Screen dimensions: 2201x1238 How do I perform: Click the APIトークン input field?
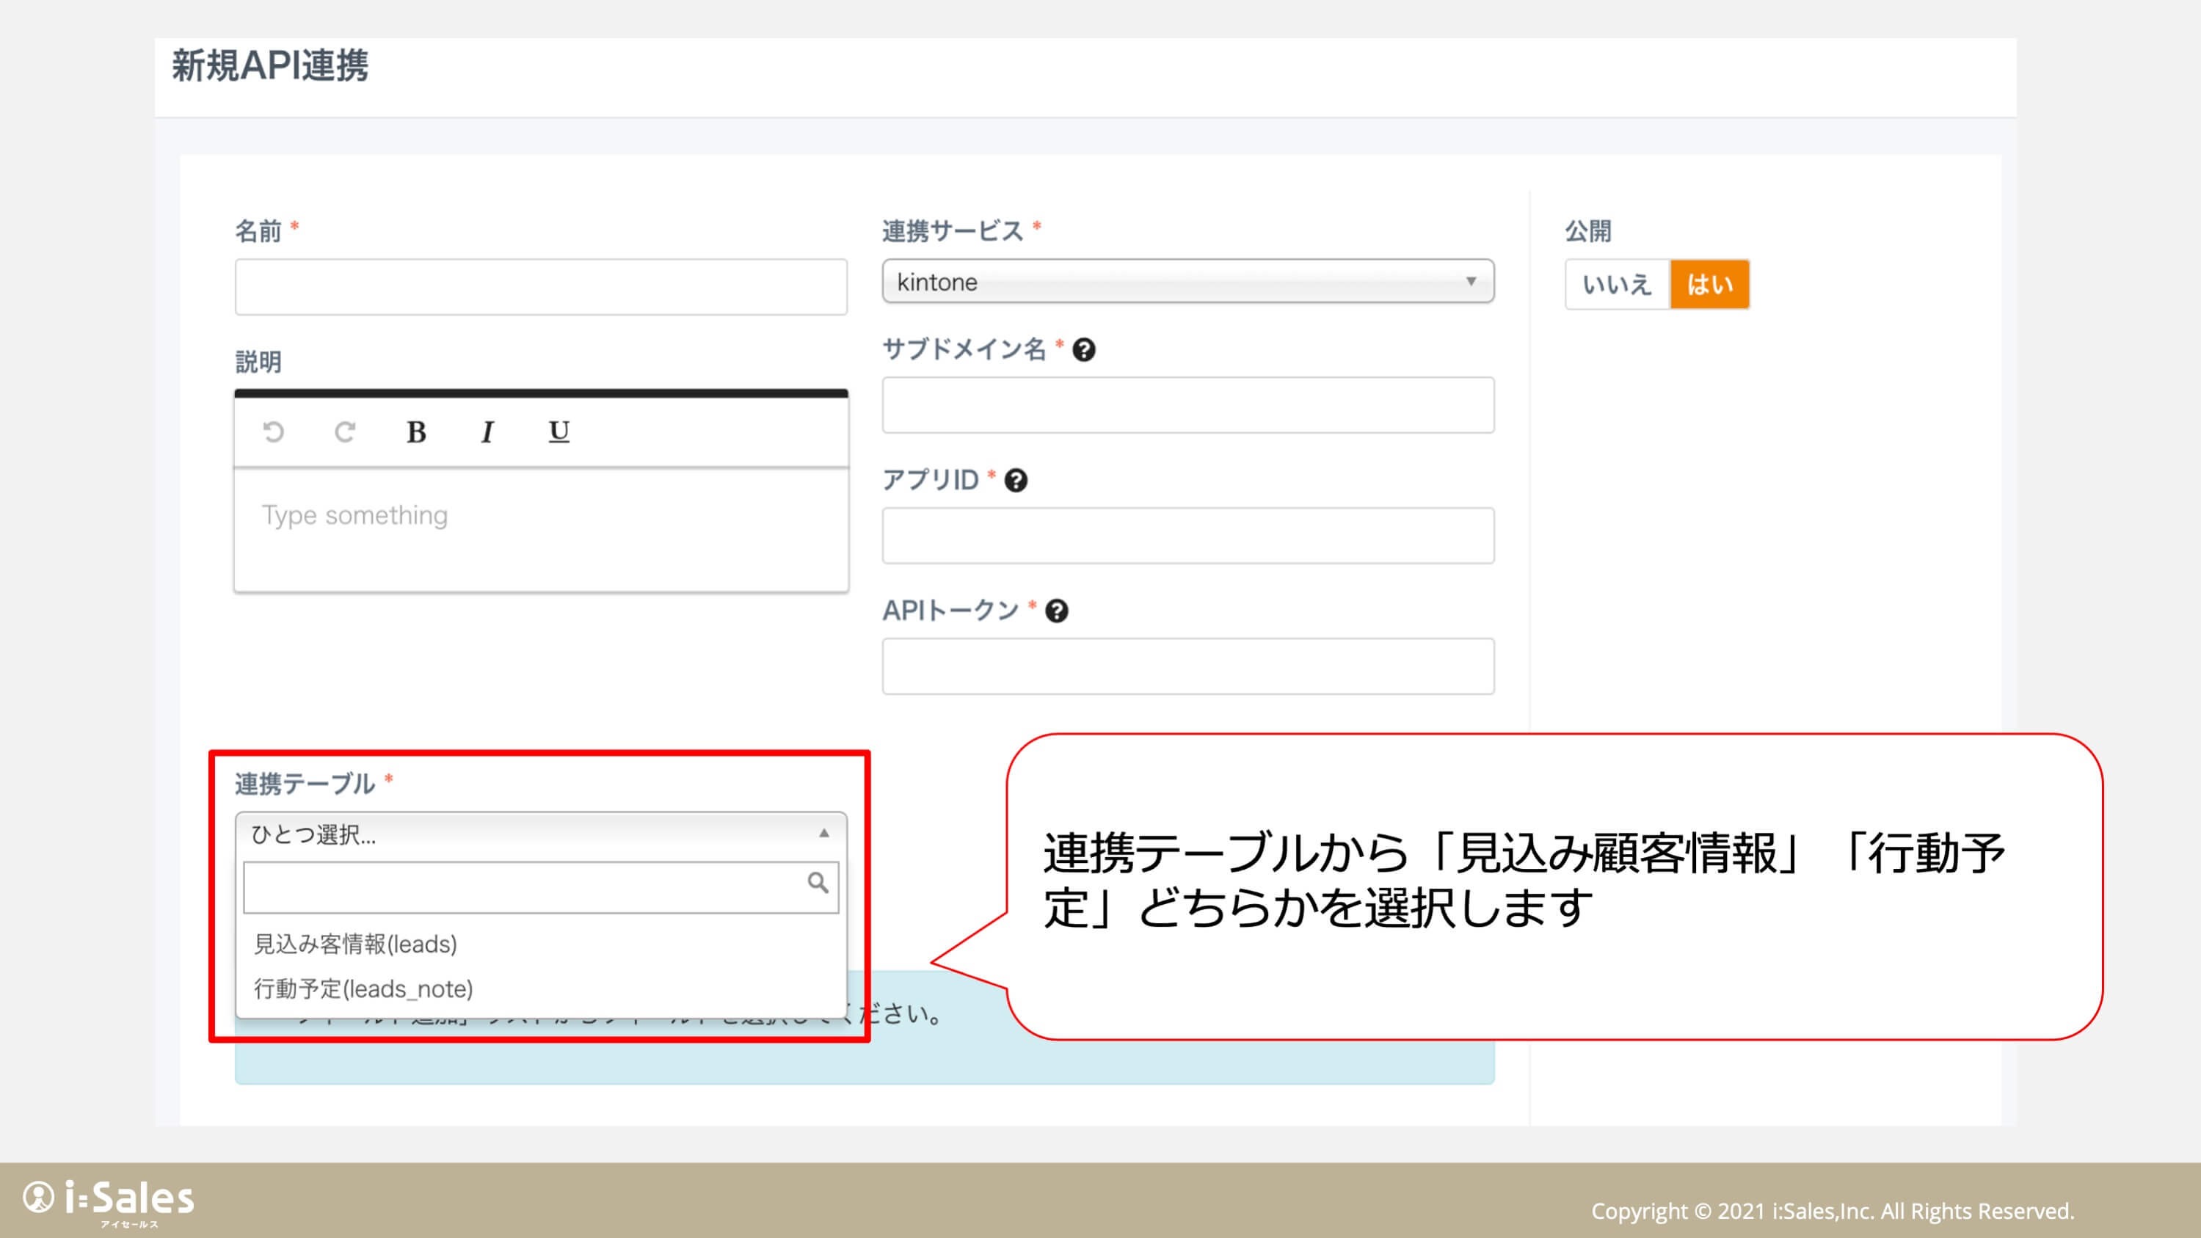pyautogui.click(x=1187, y=666)
